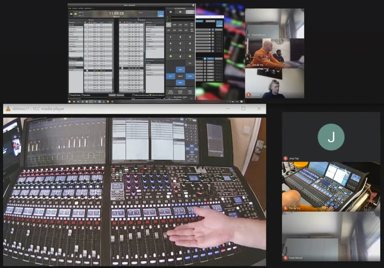Click the Connect button below the lists
Screen dimensions: 384x268
coord(112,95)
